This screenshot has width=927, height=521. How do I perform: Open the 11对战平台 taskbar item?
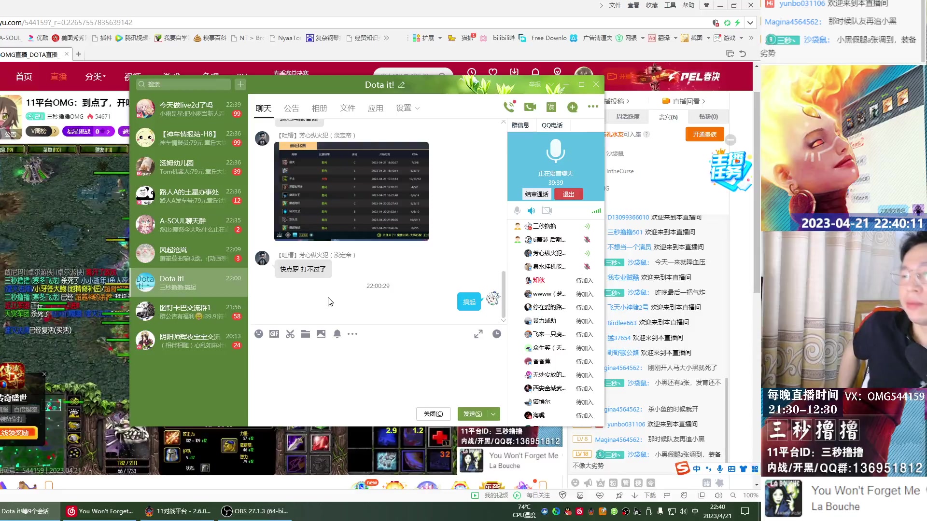pyautogui.click(x=178, y=511)
